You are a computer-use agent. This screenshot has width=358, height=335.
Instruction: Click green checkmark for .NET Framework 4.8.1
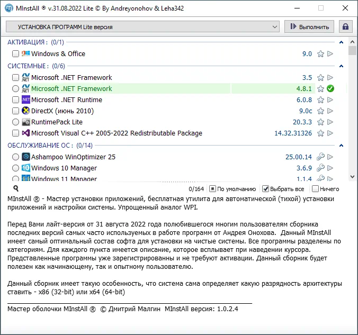click(330, 88)
